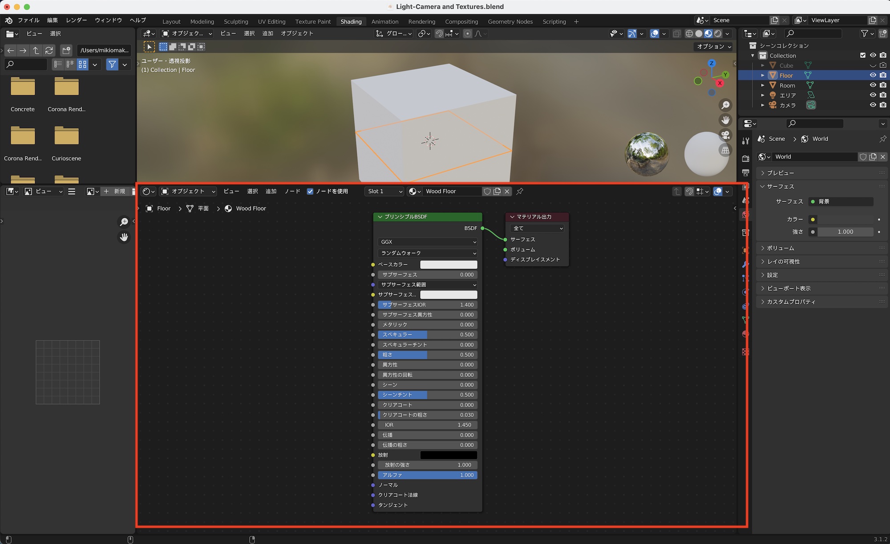Switch to the Rendering workspace tab
This screenshot has width=890, height=544.
tap(421, 21)
